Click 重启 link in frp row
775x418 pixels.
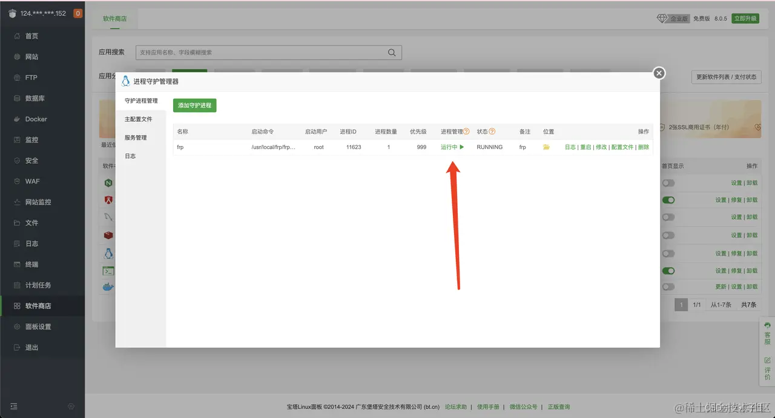point(585,147)
